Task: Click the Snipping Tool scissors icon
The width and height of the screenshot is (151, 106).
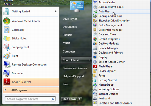Action: tap(7, 47)
